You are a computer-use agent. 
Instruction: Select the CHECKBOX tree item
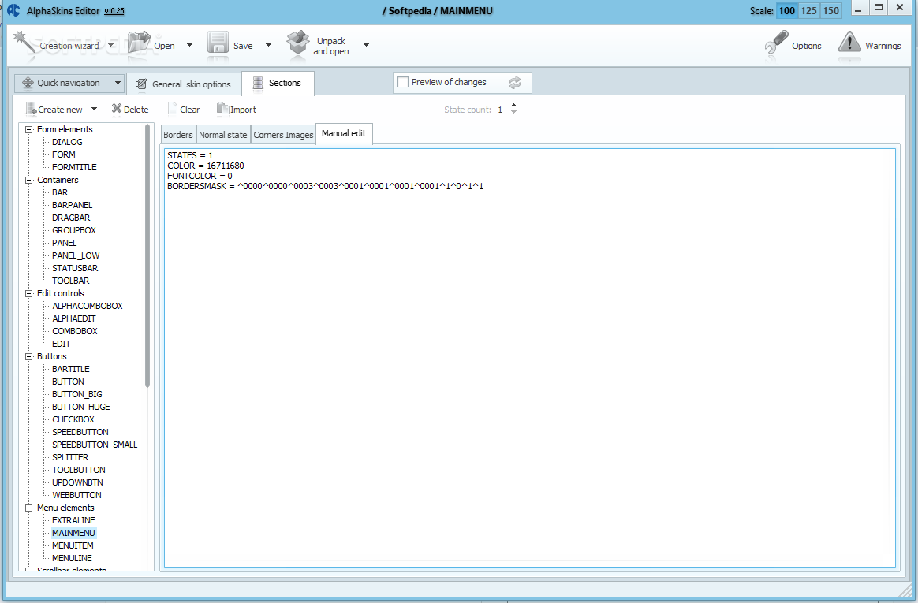coord(73,419)
